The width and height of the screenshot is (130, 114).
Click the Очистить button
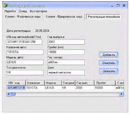coord(108,63)
